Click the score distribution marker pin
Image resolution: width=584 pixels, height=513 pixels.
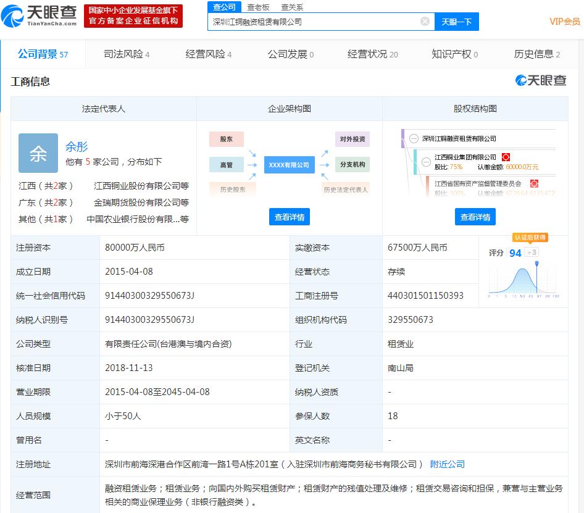536,264
